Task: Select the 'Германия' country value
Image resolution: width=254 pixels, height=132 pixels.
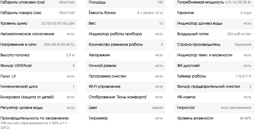Action: [243, 45]
